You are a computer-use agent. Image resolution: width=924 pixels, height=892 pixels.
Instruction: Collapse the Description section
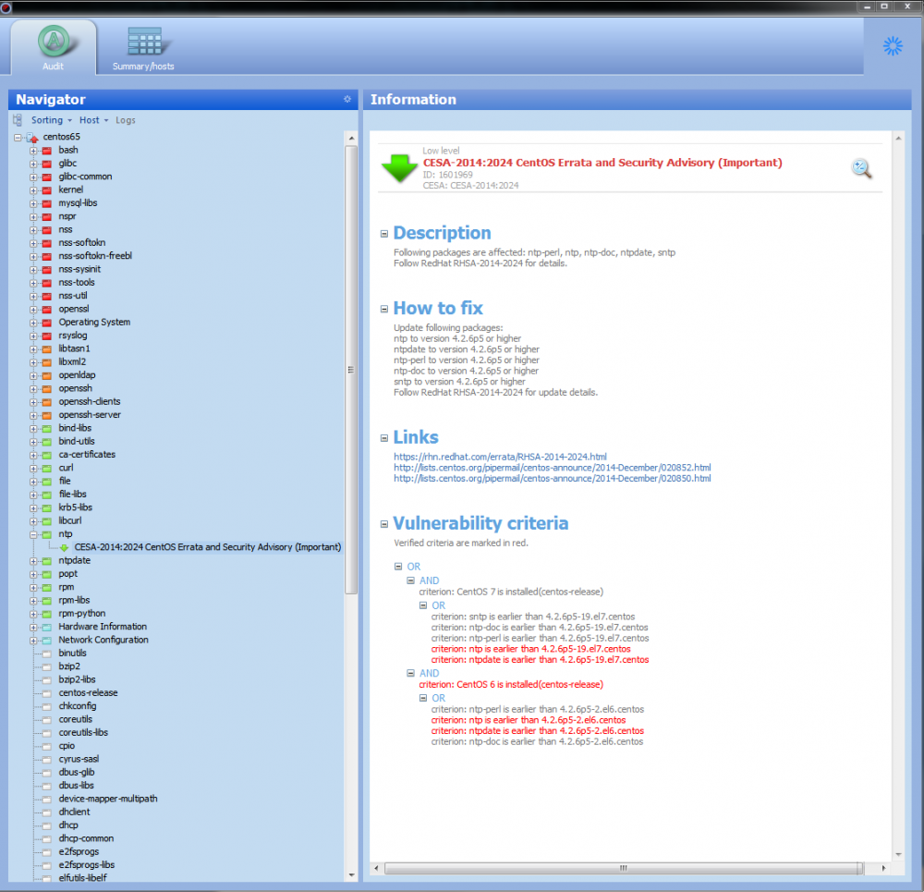[384, 234]
